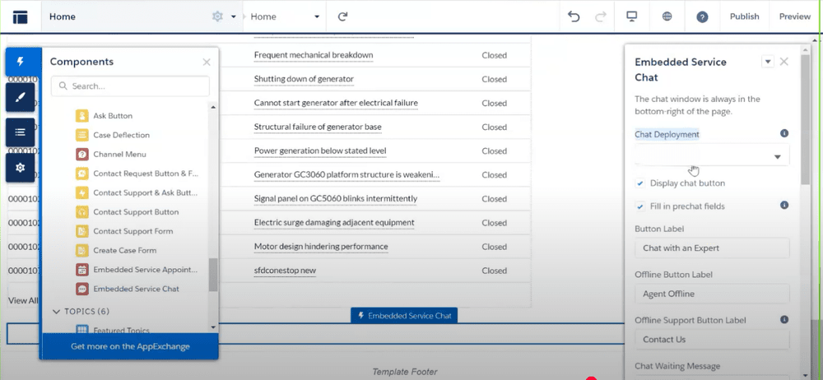Switch view mode with desktop icon

coord(632,16)
